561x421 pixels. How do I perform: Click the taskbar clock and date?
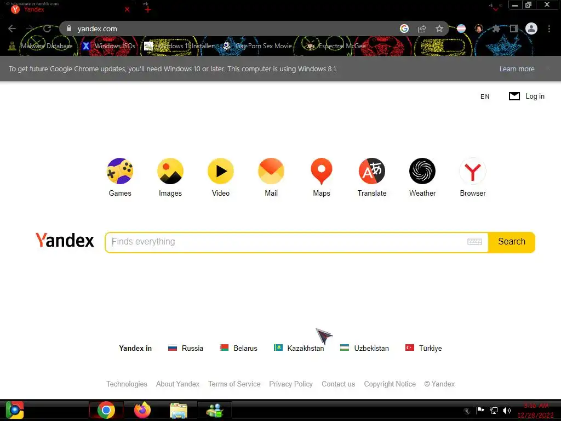[x=535, y=411]
